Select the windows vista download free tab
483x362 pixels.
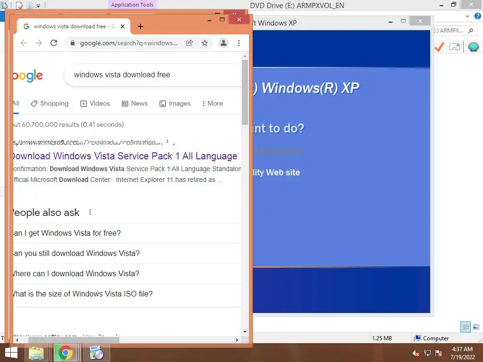point(73,26)
